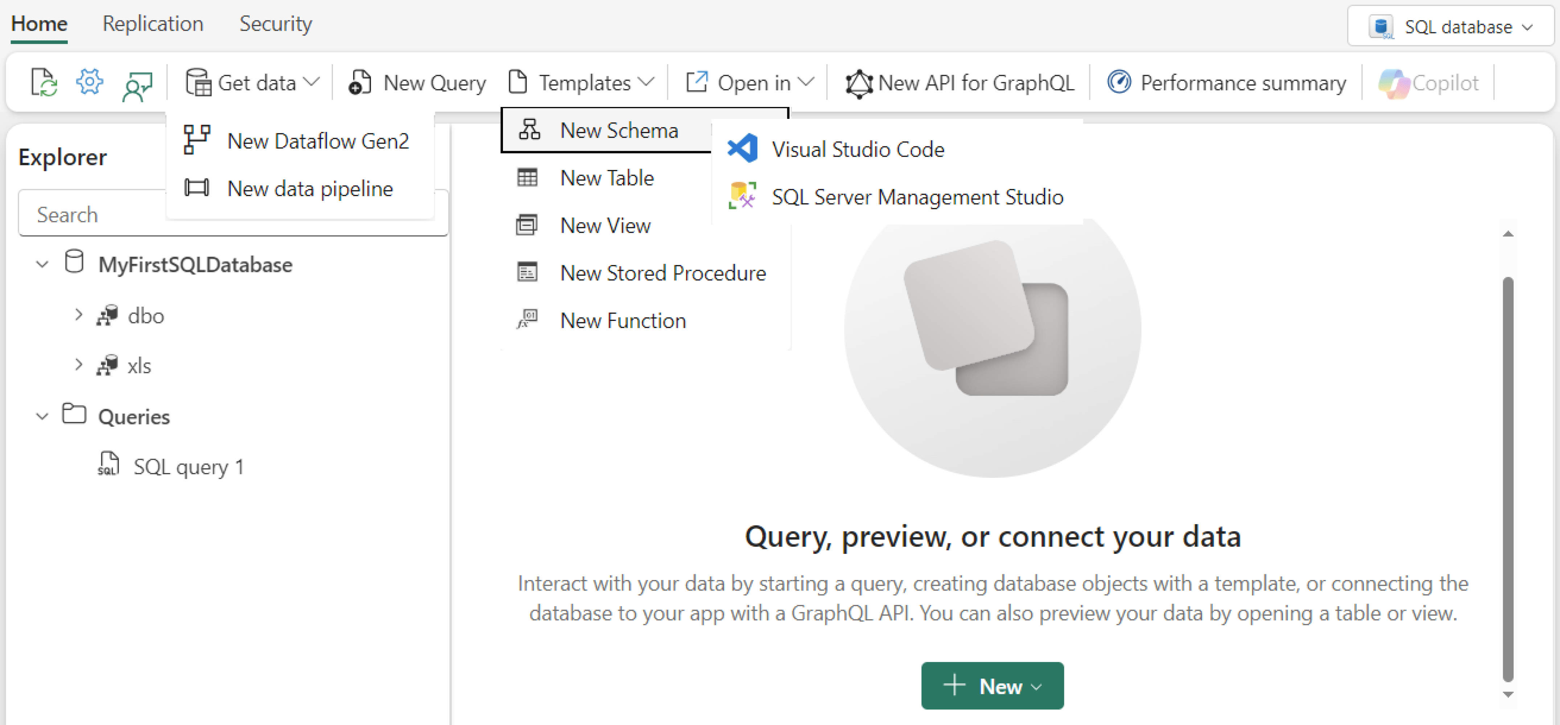Select SQL query 1 in Explorer
Viewport: 1560px width, 725px height.
click(188, 467)
